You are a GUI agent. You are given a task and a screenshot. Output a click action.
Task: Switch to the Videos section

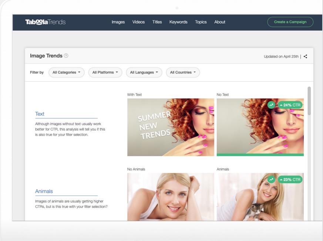pos(138,22)
